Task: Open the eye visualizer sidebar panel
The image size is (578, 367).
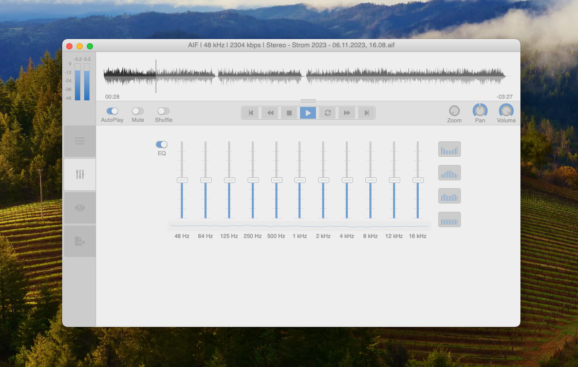Action: 80,208
